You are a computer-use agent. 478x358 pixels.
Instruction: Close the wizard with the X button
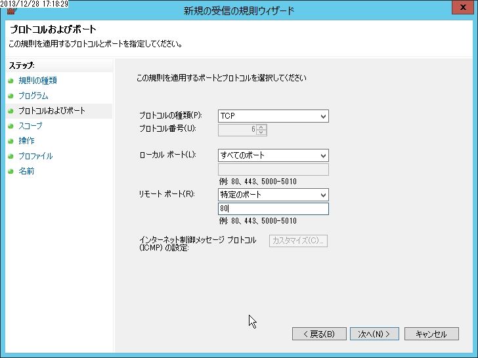click(x=462, y=7)
